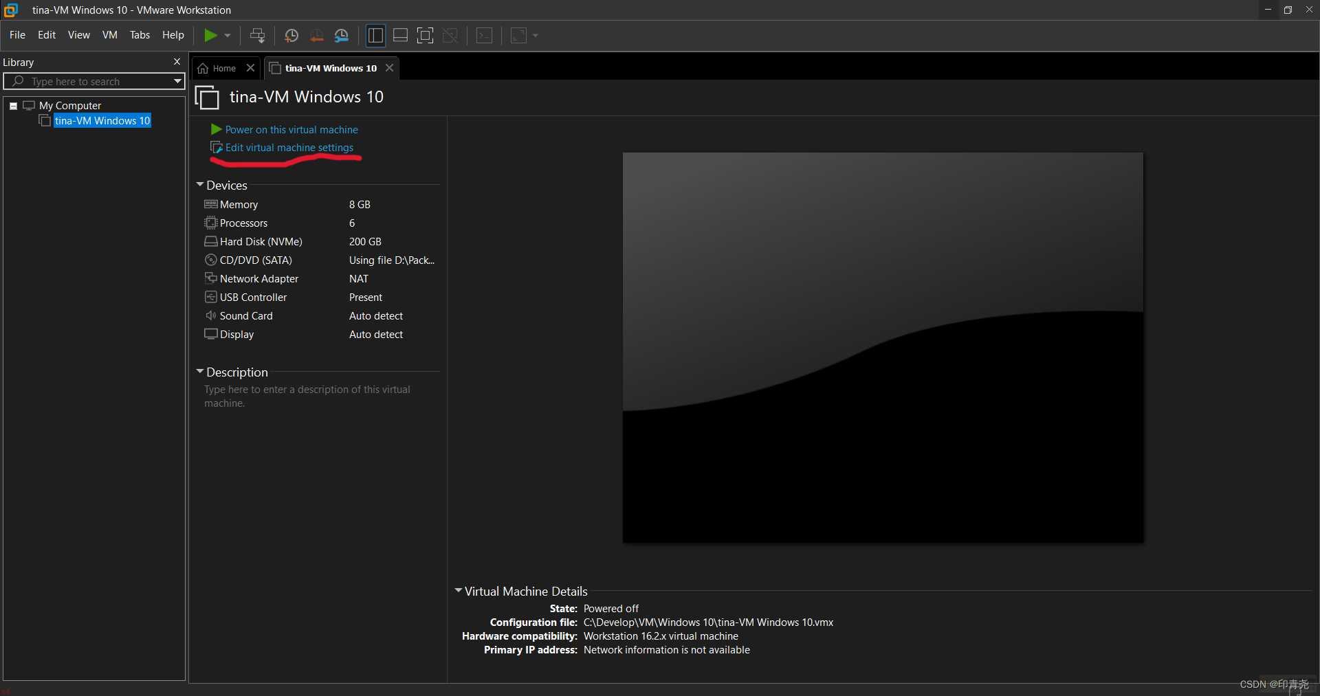
Task: Click the Display monitor icon
Action: click(x=211, y=334)
